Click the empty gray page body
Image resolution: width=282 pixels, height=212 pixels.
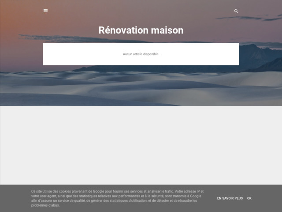141,146
